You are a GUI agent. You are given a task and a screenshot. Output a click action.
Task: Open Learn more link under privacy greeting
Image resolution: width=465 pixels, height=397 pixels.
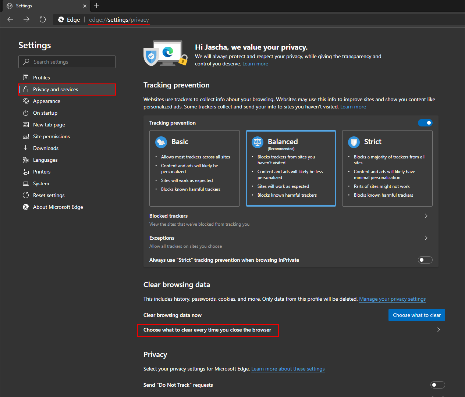pyautogui.click(x=255, y=64)
